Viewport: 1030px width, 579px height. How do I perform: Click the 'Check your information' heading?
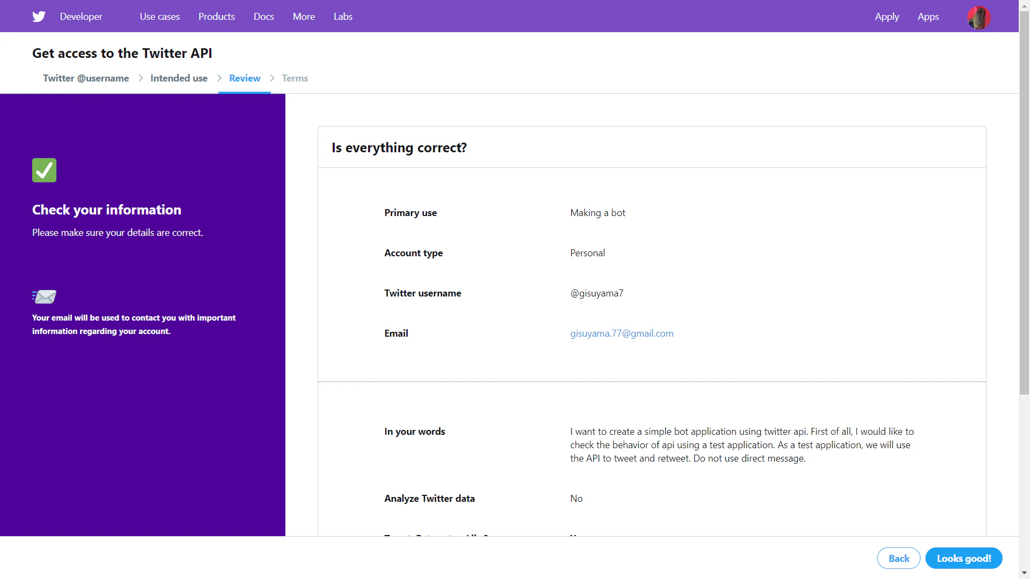coord(107,210)
